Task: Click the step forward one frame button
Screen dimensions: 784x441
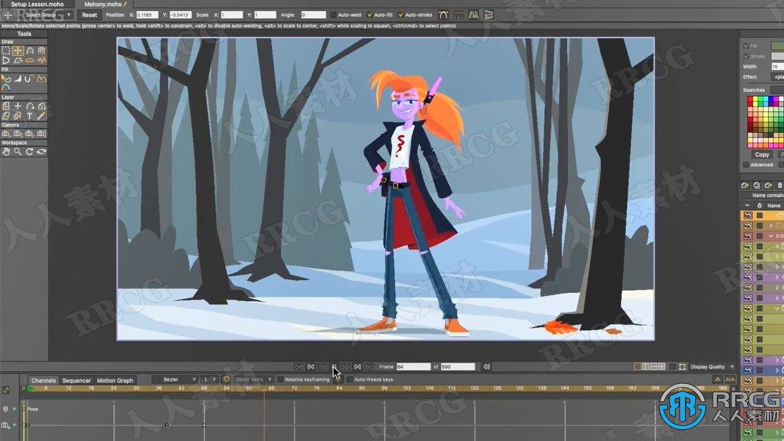Action: [346, 367]
